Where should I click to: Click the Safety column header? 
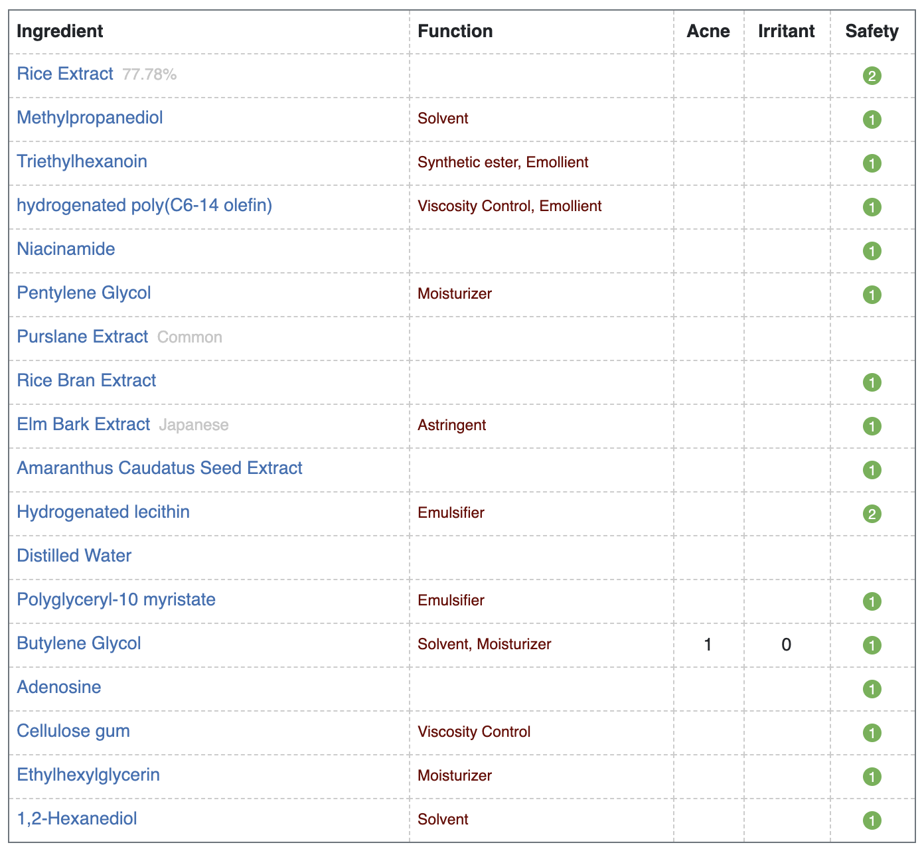[x=872, y=31]
